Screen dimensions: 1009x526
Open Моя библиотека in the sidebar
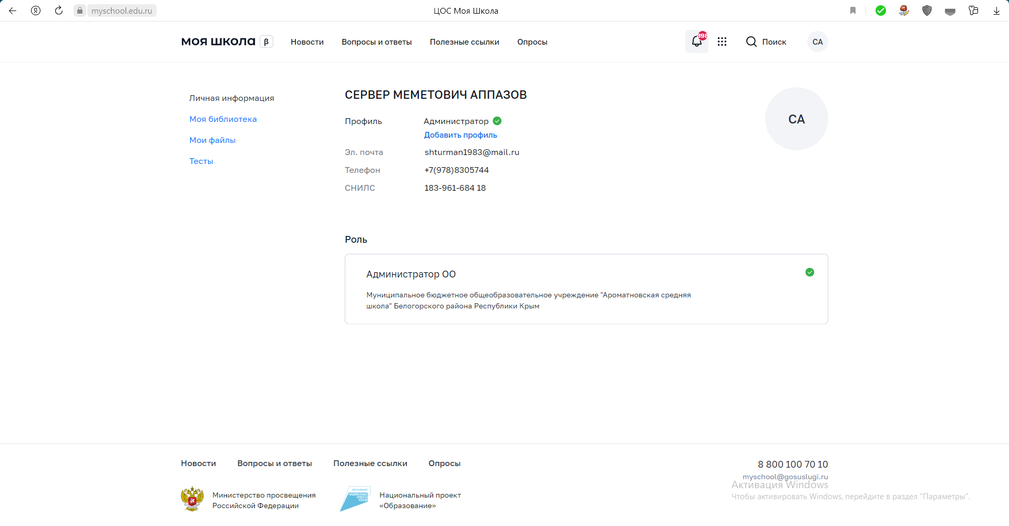(x=223, y=119)
